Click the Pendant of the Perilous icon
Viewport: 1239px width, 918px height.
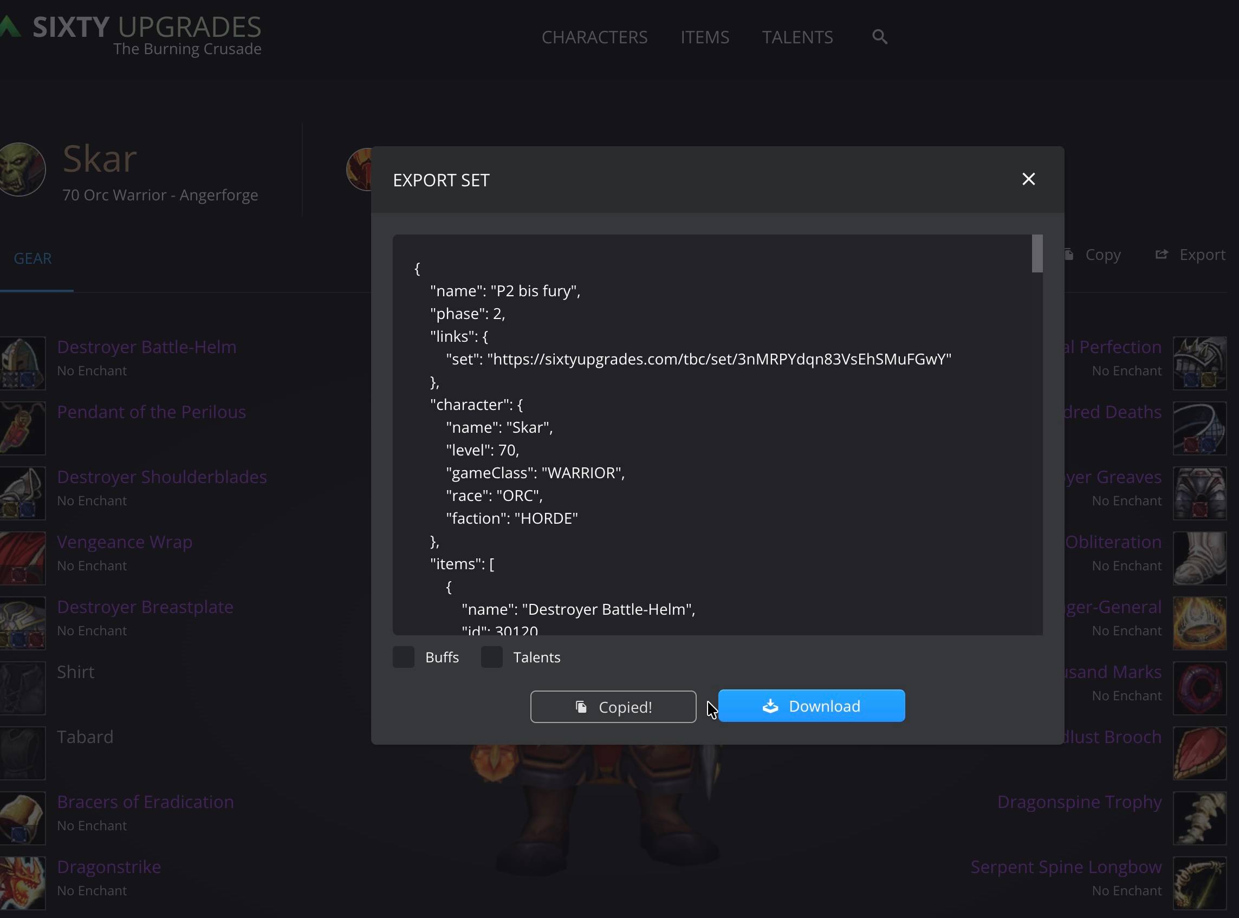click(22, 427)
